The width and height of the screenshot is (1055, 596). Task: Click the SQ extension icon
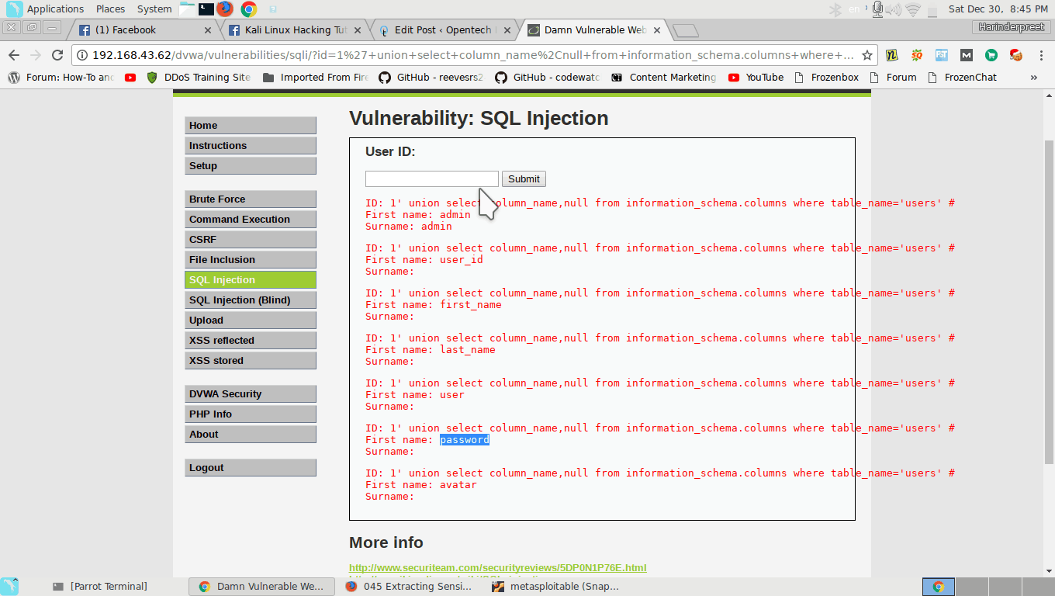tap(917, 55)
